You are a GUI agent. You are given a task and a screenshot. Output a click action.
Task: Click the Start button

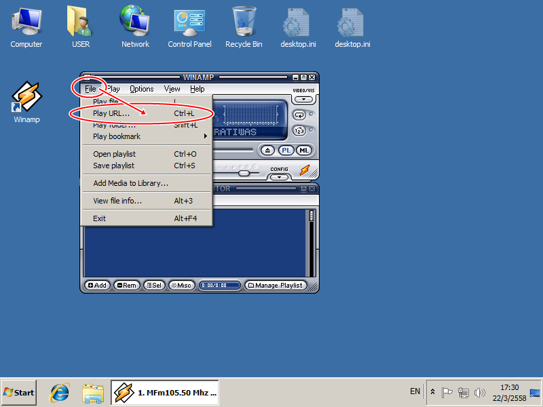pos(19,393)
